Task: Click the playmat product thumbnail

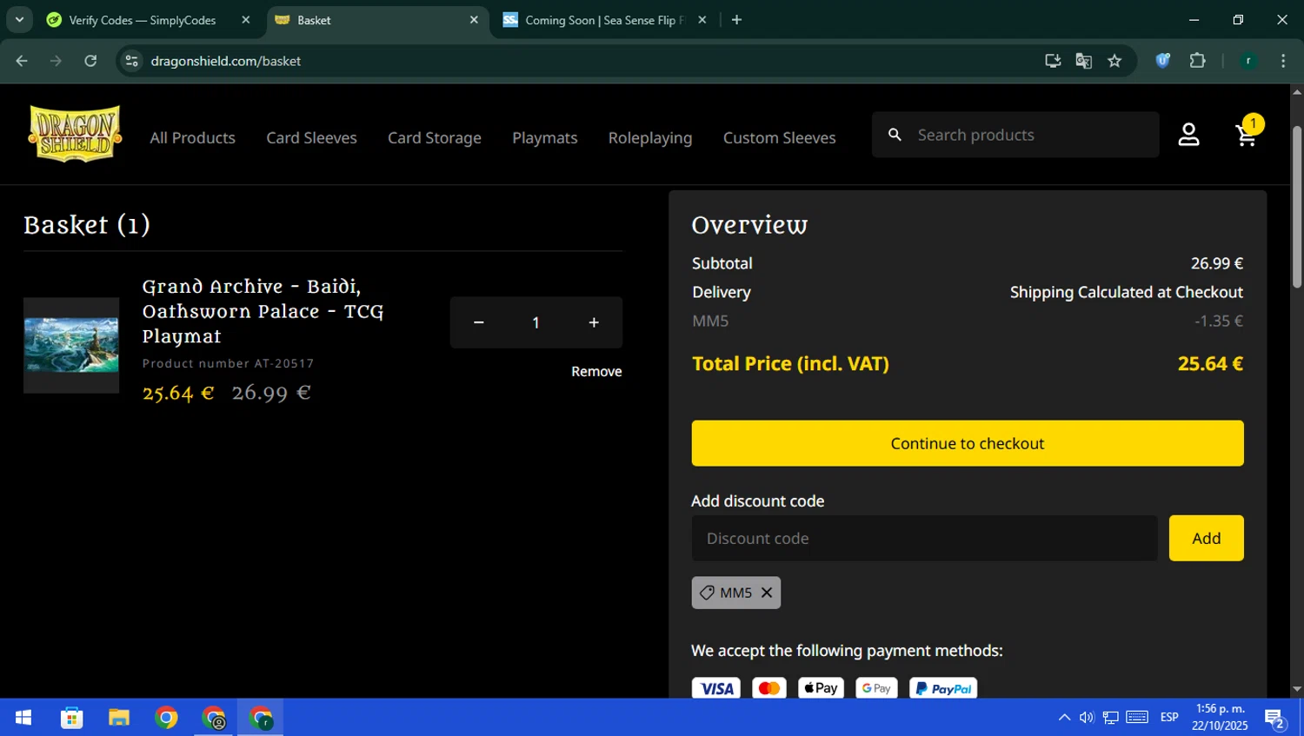Action: pyautogui.click(x=71, y=345)
